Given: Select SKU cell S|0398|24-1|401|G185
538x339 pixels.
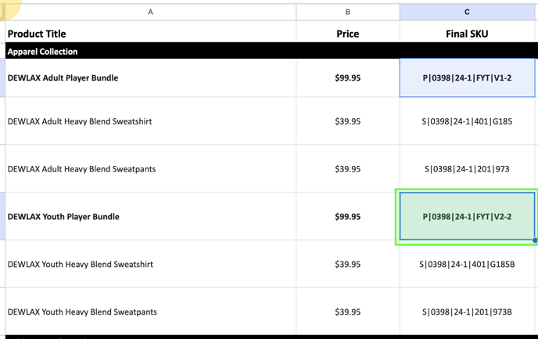Looking at the screenshot, I should [x=467, y=121].
